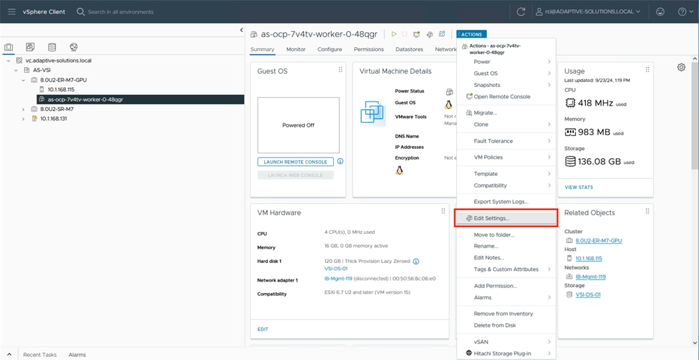699x360 pixels.
Task: Choose Rename... from Actions menu
Action: pyautogui.click(x=506, y=246)
